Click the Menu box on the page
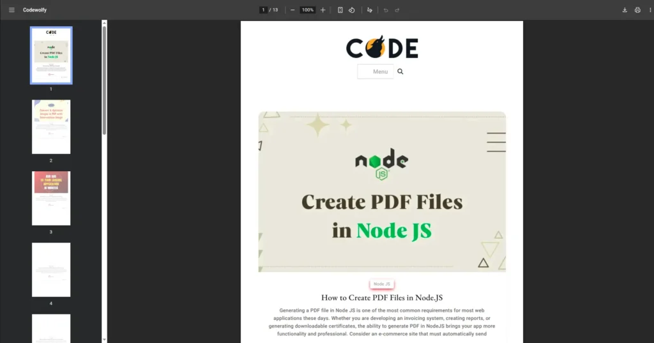The height and width of the screenshot is (343, 654). pos(376,72)
